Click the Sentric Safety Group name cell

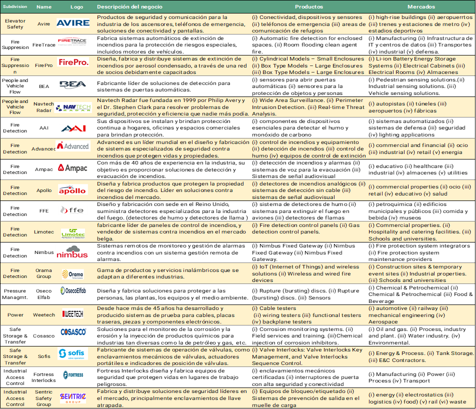[x=43, y=398]
